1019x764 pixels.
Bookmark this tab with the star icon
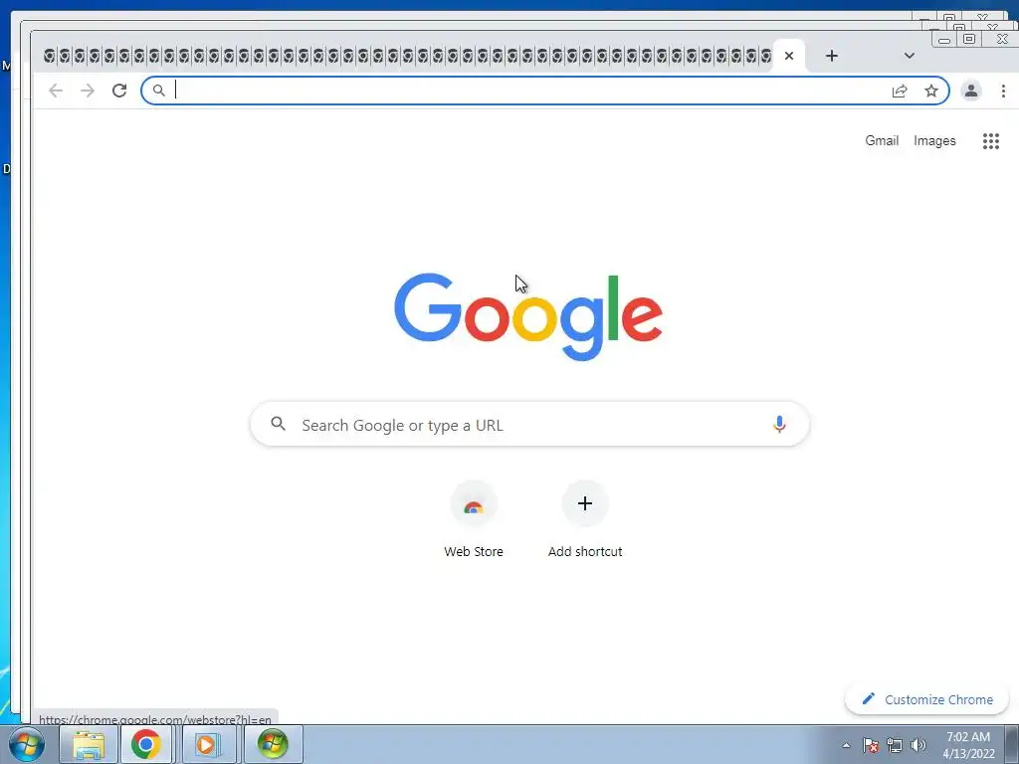(931, 91)
